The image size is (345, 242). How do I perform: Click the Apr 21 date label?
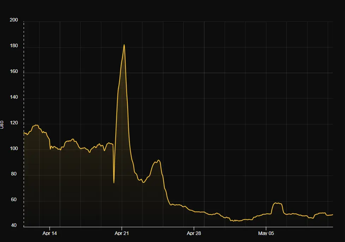(x=122, y=234)
